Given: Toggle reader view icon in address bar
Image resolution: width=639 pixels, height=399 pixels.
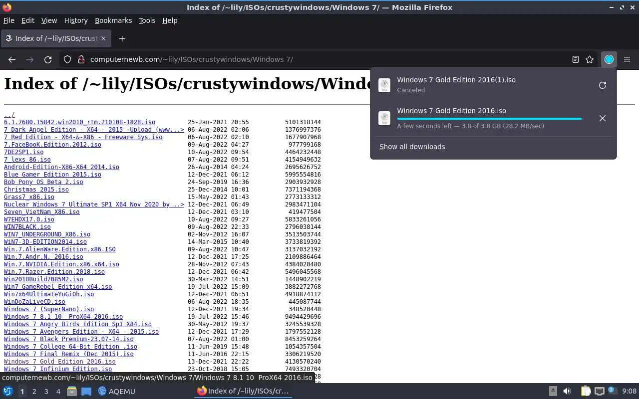Looking at the screenshot, I should [x=576, y=59].
